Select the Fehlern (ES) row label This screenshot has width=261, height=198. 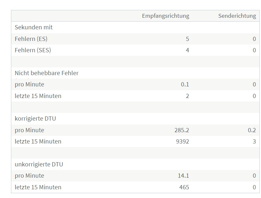[x=31, y=39]
